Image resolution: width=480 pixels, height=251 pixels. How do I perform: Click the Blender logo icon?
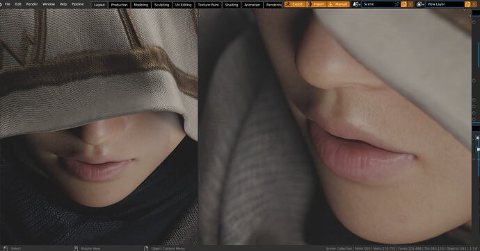pos(0,4)
